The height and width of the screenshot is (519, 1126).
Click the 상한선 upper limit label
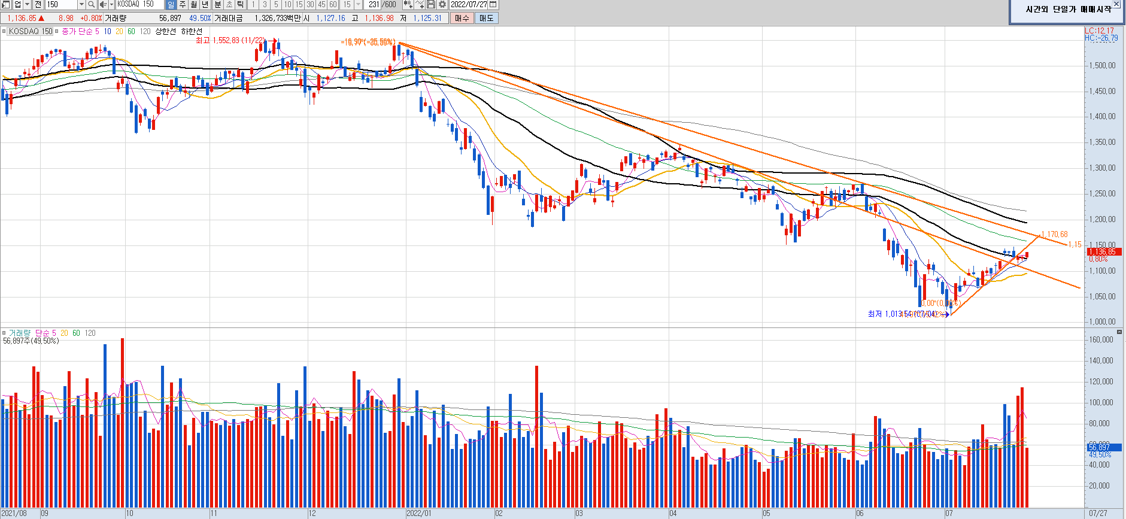click(166, 31)
